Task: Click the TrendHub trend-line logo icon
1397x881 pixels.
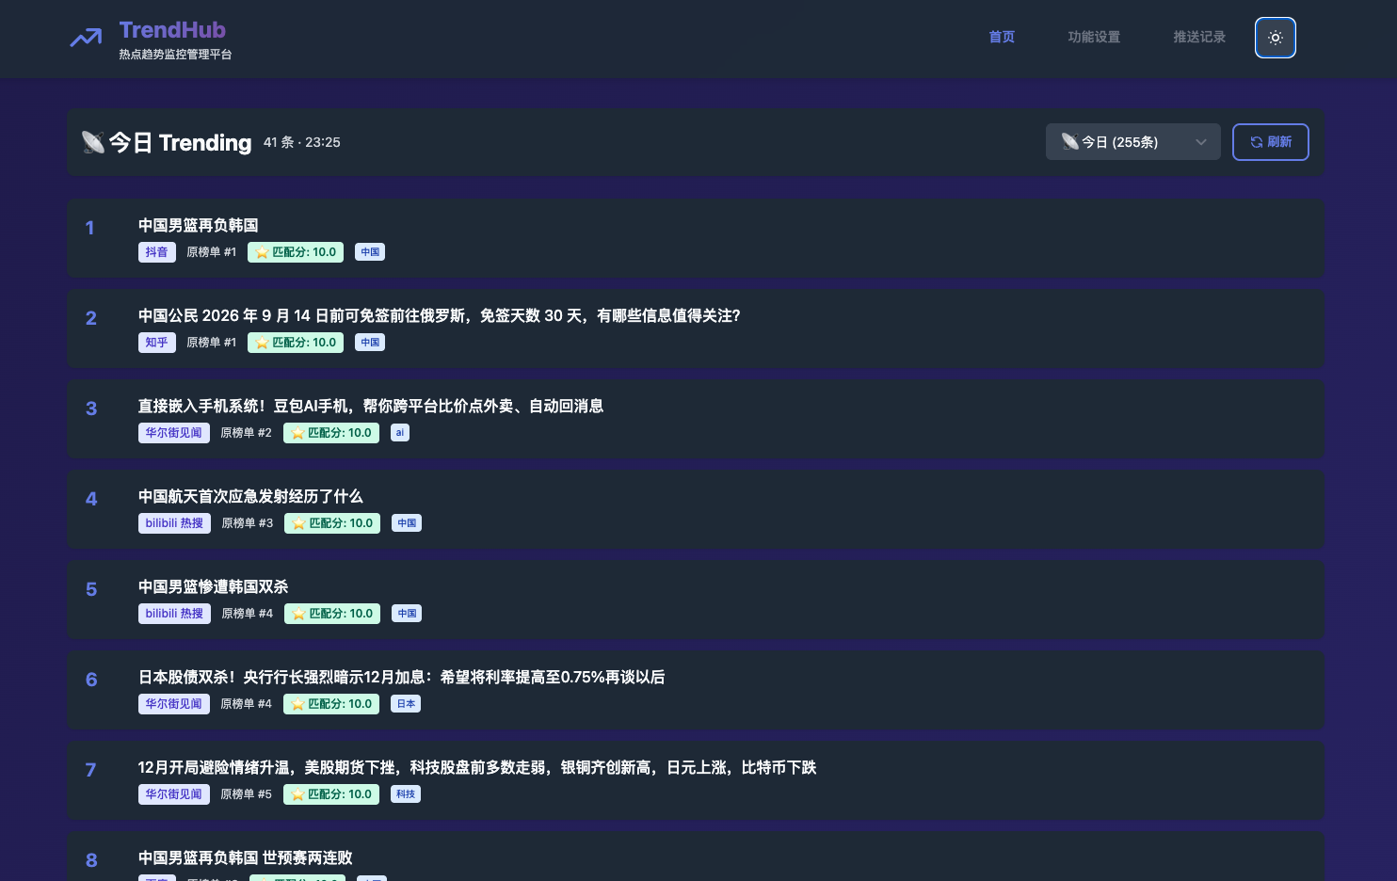Action: [x=85, y=39]
